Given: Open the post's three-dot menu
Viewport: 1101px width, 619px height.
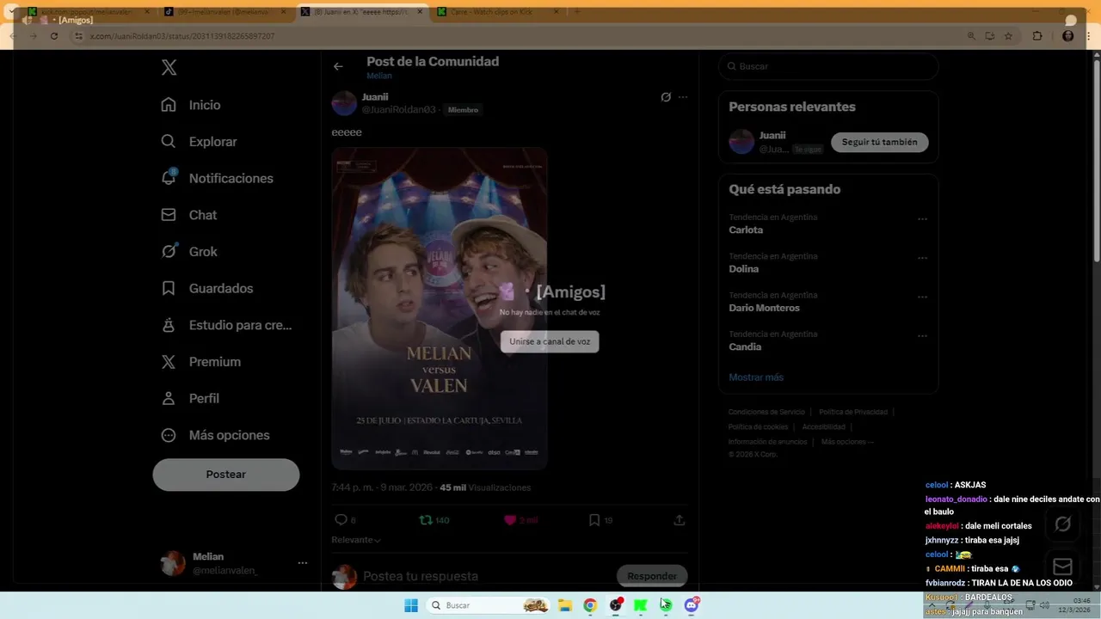Looking at the screenshot, I should click(x=683, y=97).
